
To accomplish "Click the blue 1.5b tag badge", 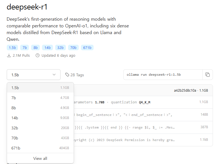I will pyautogui.click(x=12, y=48).
